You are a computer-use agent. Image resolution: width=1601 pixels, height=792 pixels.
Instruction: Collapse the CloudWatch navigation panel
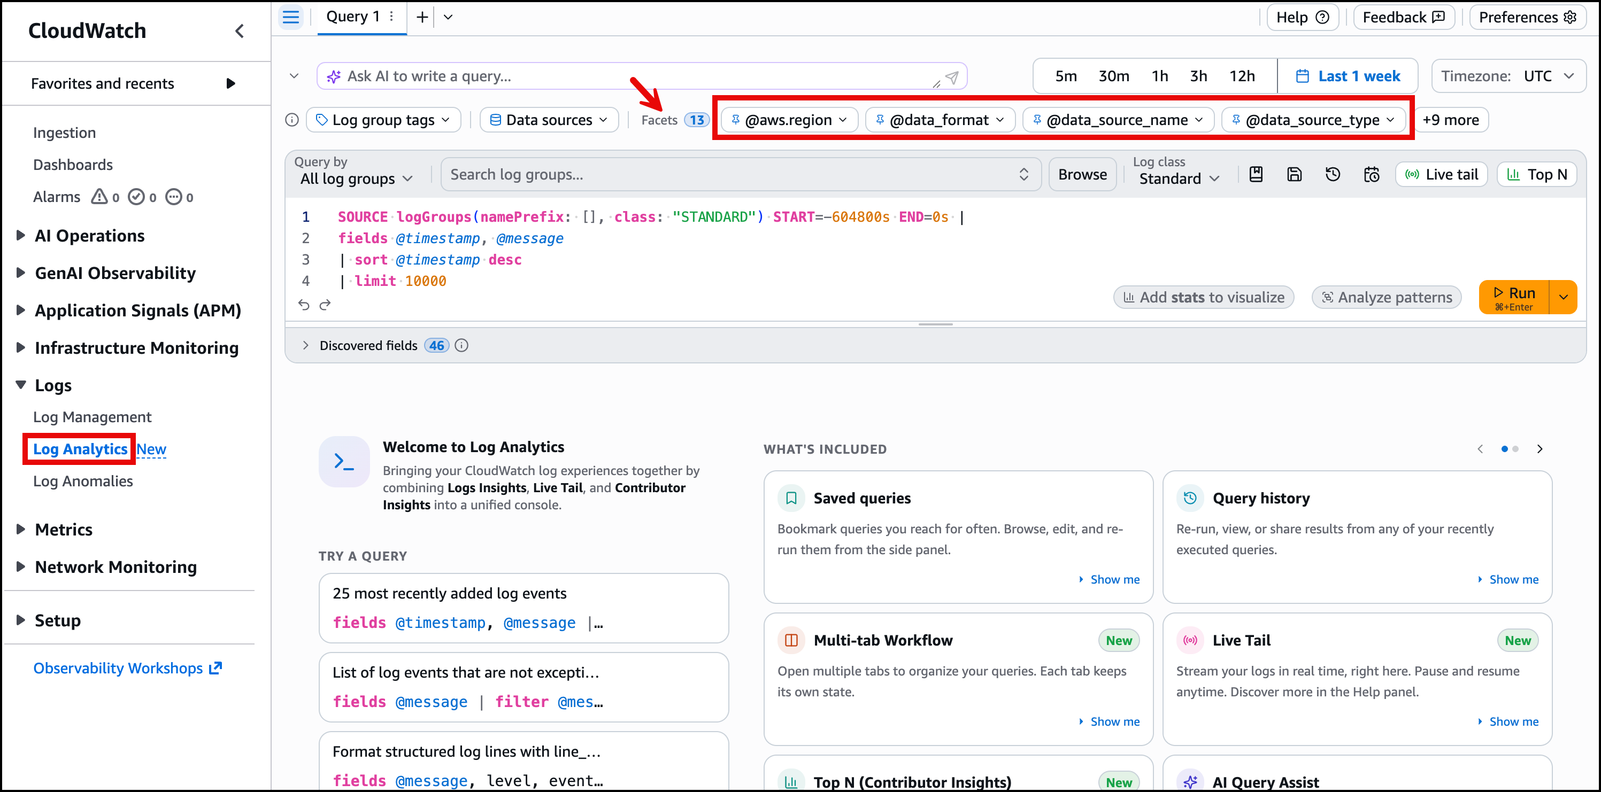coord(239,31)
